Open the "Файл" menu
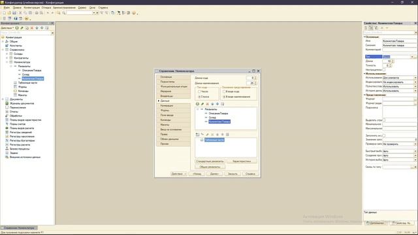This screenshot has height=235, width=418. pos(7,8)
